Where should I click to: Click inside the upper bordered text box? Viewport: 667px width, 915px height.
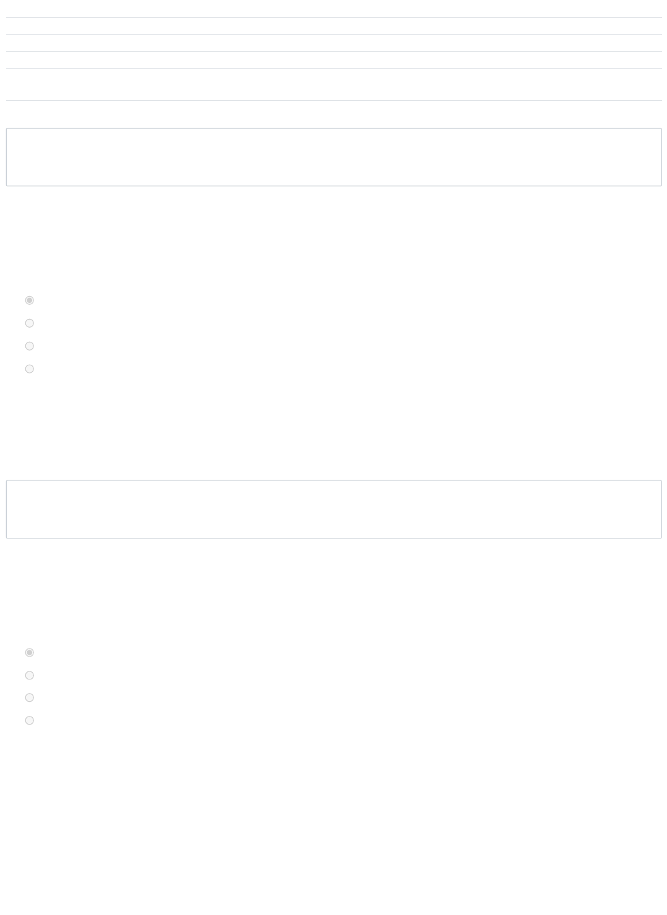tap(334, 157)
